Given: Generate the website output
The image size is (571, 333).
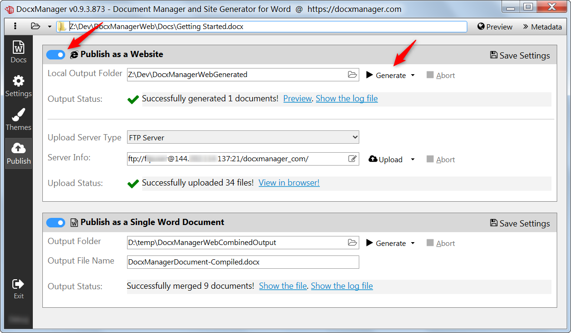Looking at the screenshot, I should [x=386, y=75].
